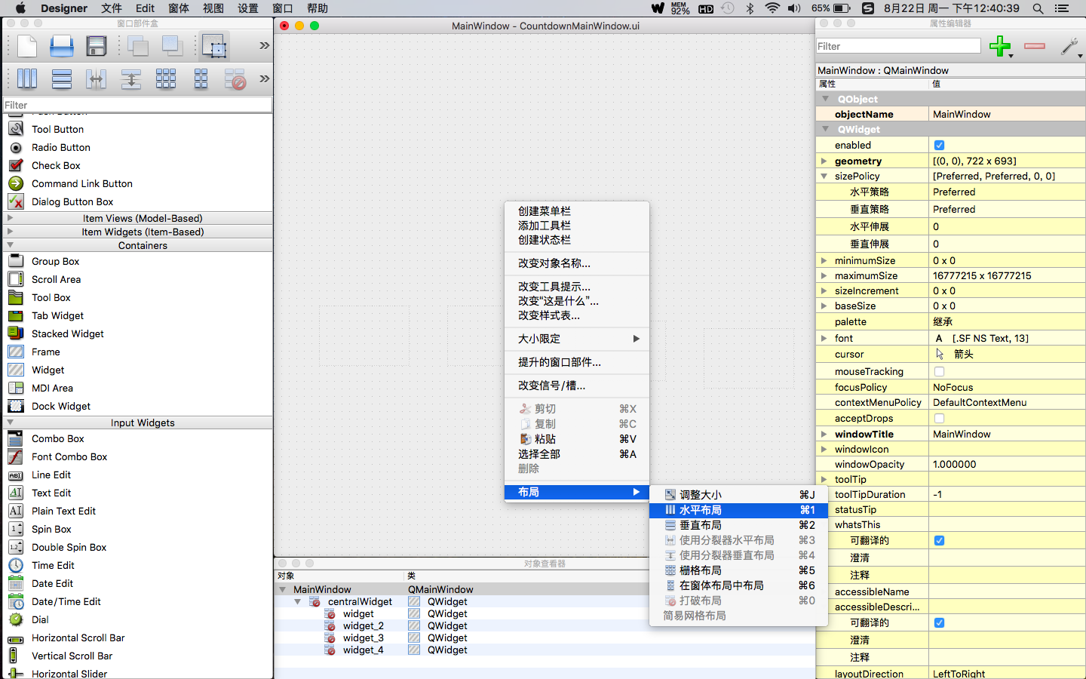Image resolution: width=1086 pixels, height=679 pixels.
Task: Click vertical splitter layout toolbar icon
Action: click(x=131, y=78)
